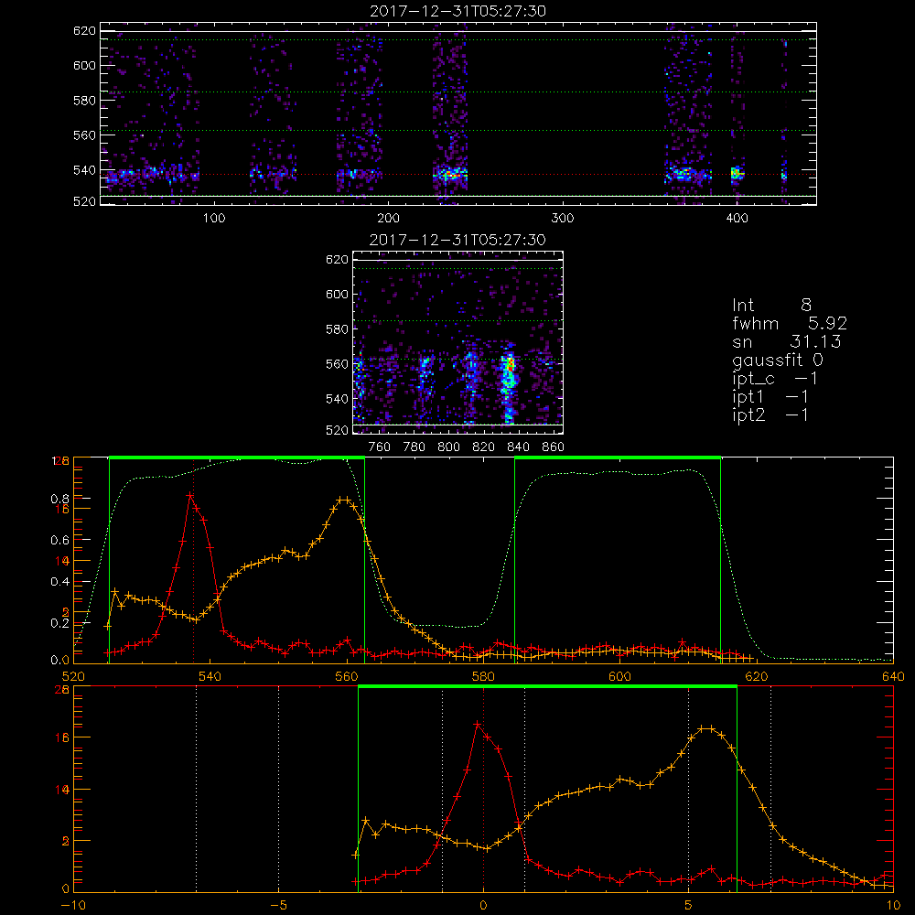Click x-axis label 640 on profile plot
The width and height of the screenshot is (915, 915).
click(x=893, y=677)
